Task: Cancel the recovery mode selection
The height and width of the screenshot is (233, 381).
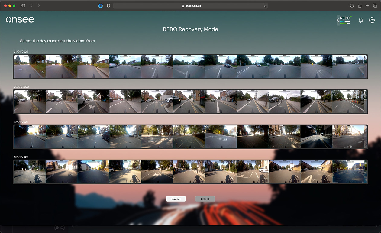Action: coord(176,199)
